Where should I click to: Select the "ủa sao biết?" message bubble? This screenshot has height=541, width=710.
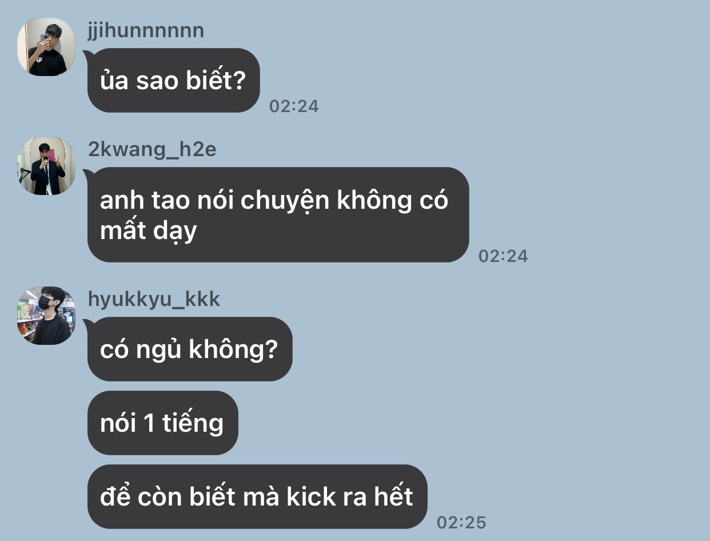click(x=174, y=81)
